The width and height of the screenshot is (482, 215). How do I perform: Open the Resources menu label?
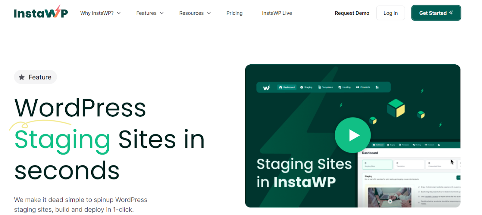click(191, 13)
